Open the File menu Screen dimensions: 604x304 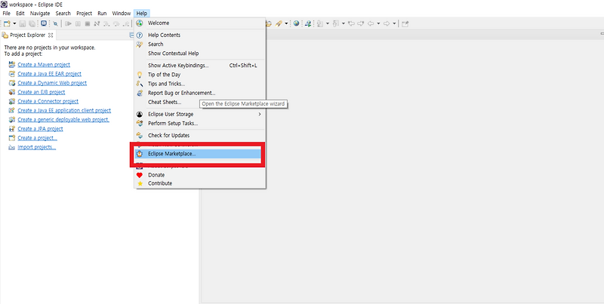[x=7, y=13]
